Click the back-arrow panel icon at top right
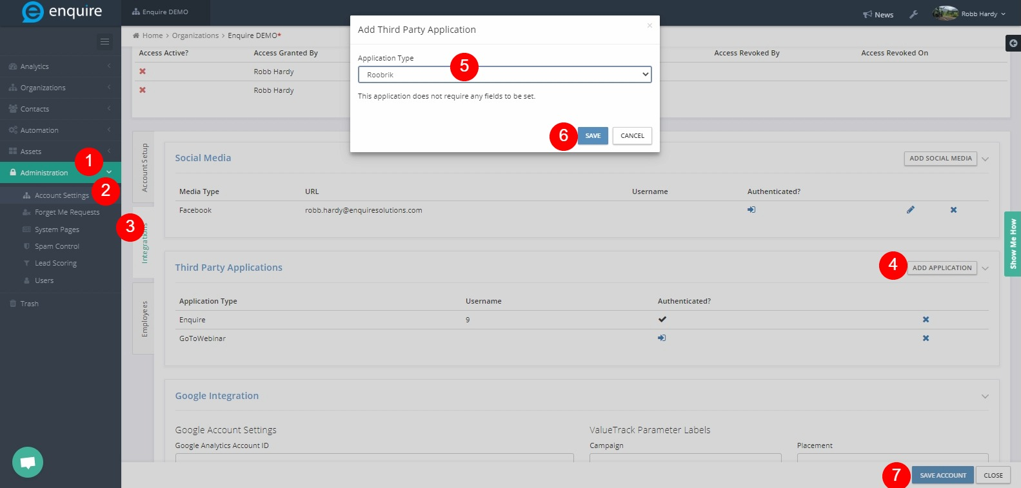The image size is (1021, 488). click(x=1013, y=43)
